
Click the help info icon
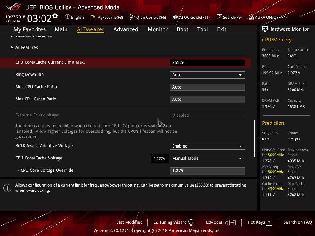7,188
